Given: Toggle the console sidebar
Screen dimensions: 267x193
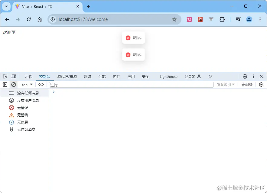Looking at the screenshot, I should pos(5,85).
